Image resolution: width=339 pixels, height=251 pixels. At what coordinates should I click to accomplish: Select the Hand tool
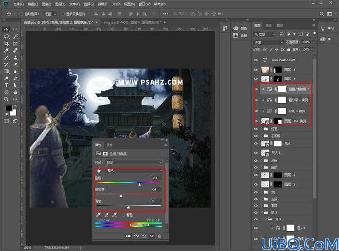(x=15, y=93)
